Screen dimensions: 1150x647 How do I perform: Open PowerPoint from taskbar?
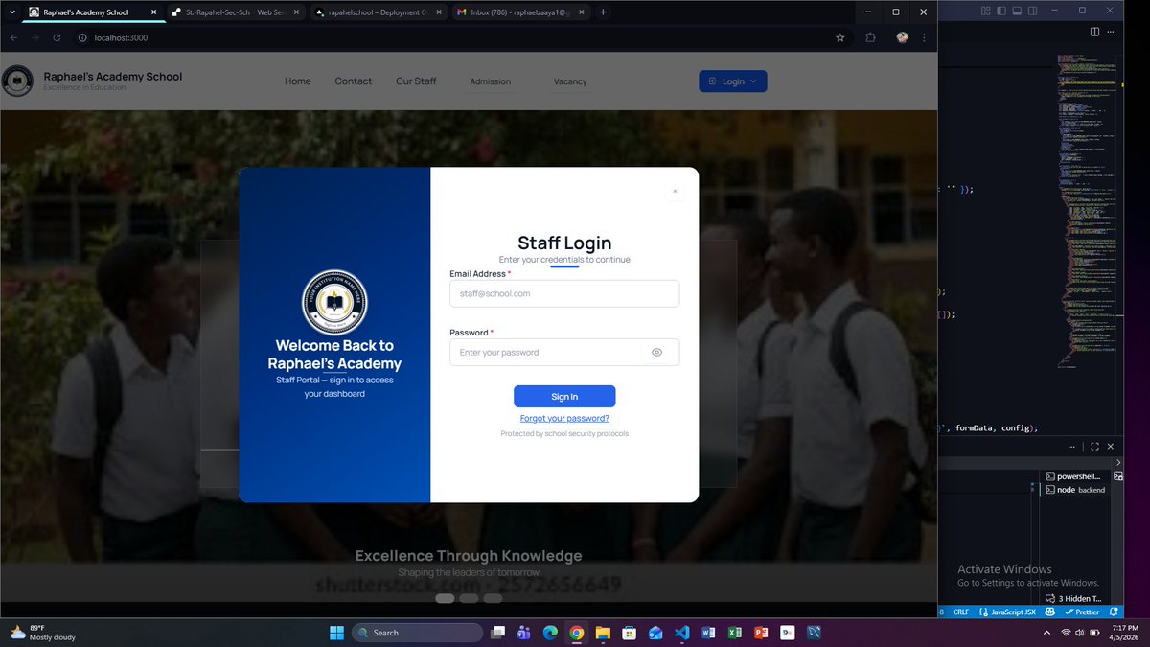pos(761,633)
